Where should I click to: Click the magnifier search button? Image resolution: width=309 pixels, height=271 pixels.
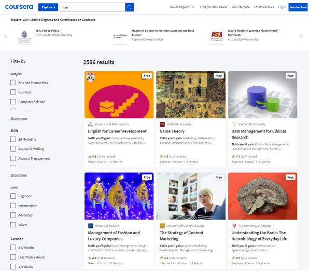click(129, 7)
